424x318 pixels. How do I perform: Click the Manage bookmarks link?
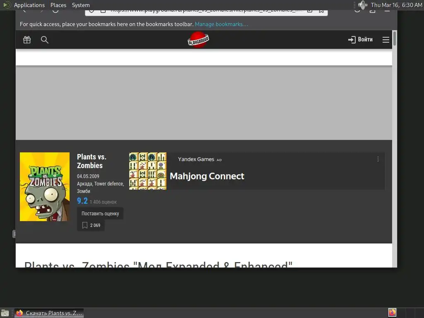click(221, 24)
